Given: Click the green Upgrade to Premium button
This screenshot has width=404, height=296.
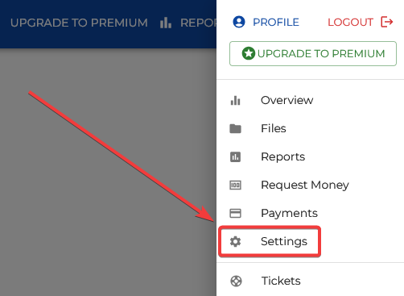Looking at the screenshot, I should (313, 53).
